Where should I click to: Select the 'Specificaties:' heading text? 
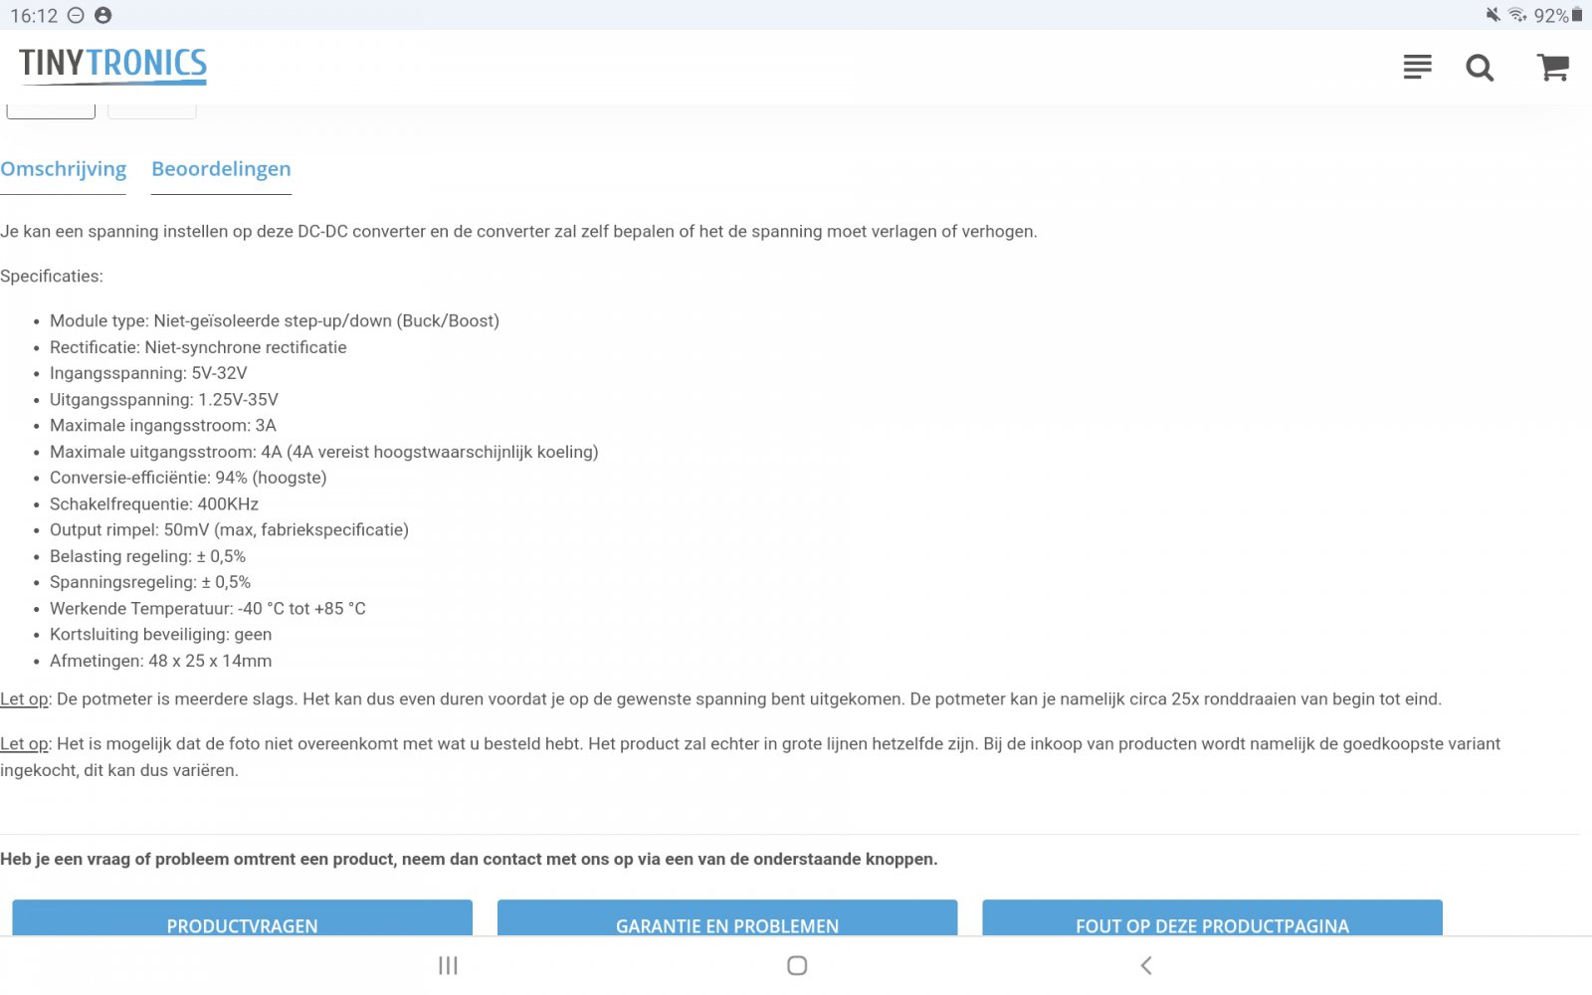[x=52, y=276]
